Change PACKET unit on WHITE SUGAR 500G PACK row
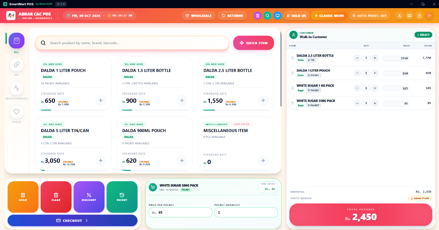The image size is (439, 230). [x=313, y=105]
